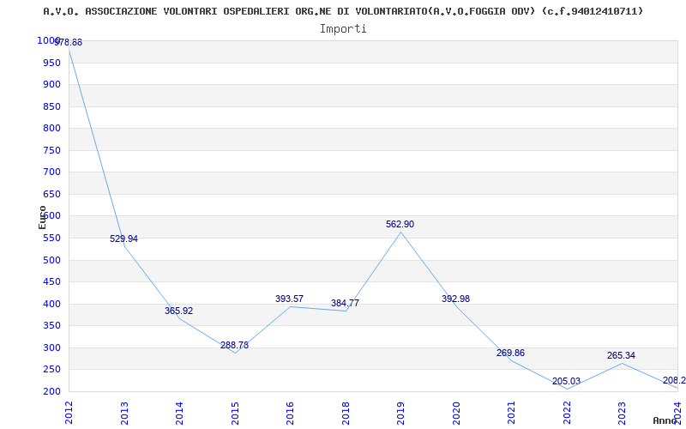Click the 978.66 data label
This screenshot has width=686, height=429.
pos(69,42)
